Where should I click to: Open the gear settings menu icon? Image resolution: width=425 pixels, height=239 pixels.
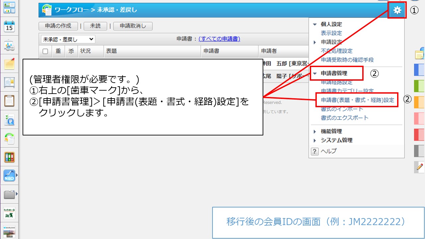[397, 10]
